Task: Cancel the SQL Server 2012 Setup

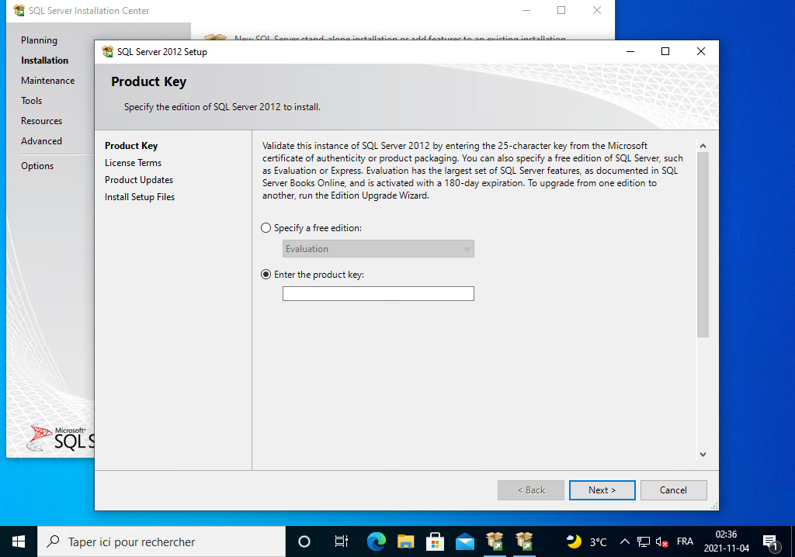Action: [x=673, y=490]
